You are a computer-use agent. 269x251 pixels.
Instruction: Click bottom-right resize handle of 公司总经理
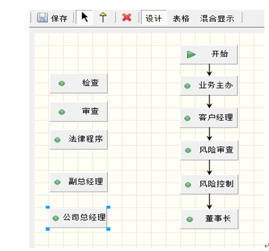tap(108, 229)
